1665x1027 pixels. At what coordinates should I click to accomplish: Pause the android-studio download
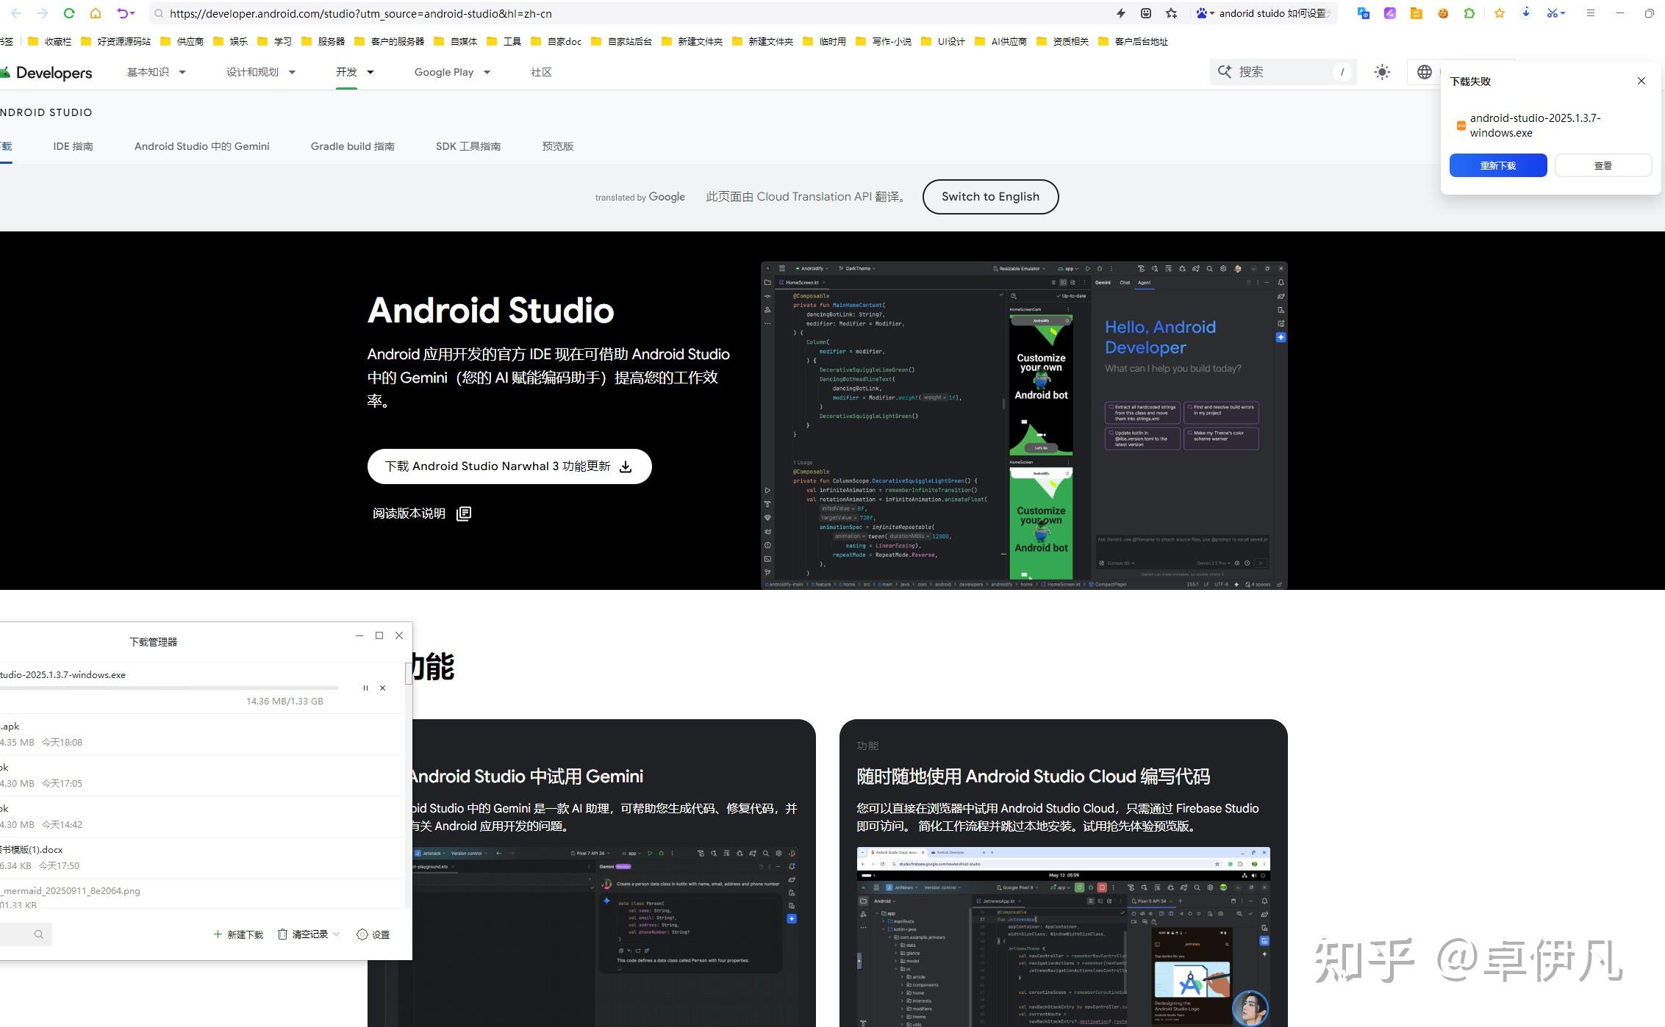coord(365,688)
